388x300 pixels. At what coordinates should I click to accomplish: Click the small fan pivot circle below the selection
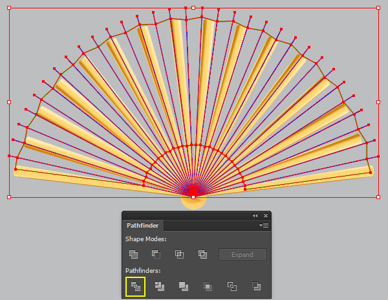[194, 203]
